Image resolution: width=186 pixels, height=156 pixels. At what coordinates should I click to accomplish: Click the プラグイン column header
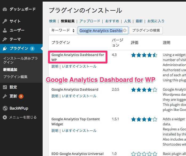61,42
